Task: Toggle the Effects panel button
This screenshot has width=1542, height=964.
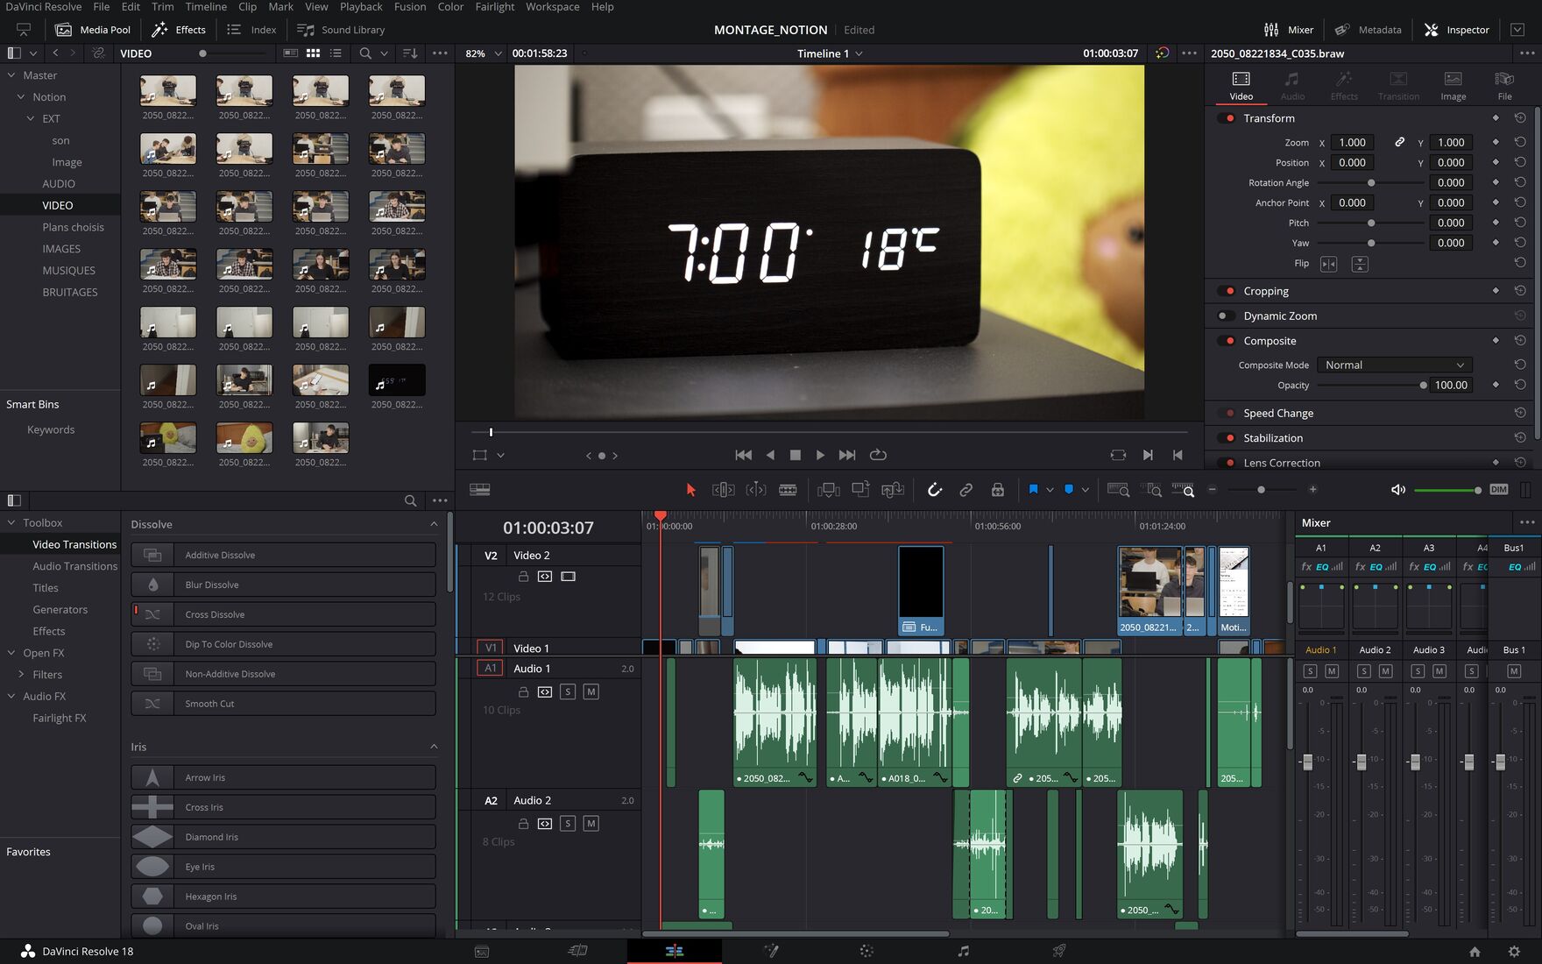Action: coord(179,30)
